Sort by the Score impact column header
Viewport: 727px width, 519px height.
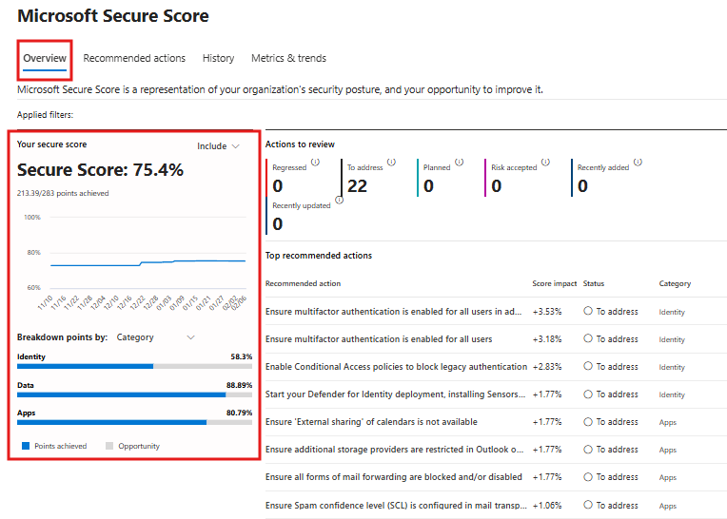(x=554, y=283)
